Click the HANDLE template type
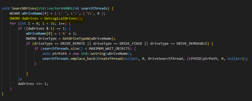The height and width of the screenshot is (101, 252). tap(69, 8)
